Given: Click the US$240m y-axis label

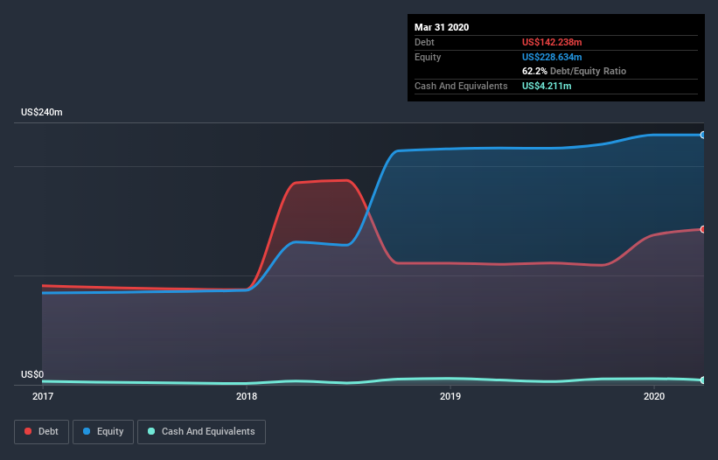Looking at the screenshot, I should click(x=42, y=112).
